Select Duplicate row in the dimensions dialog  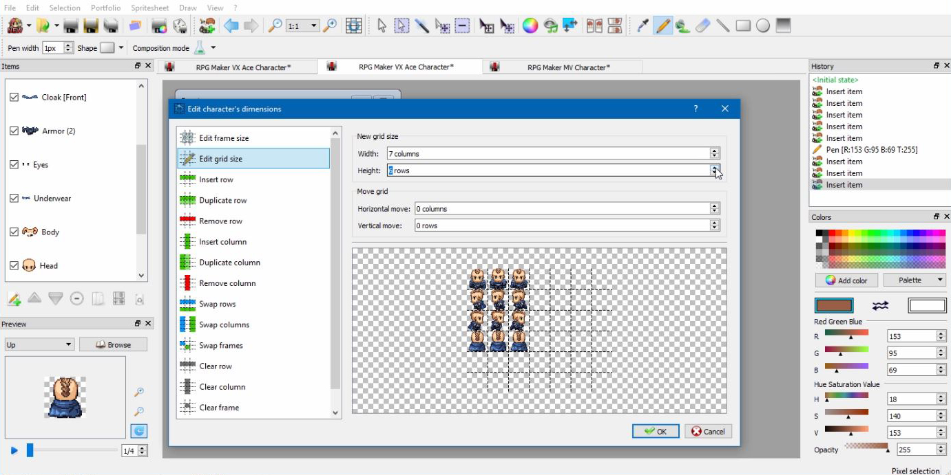(x=222, y=200)
